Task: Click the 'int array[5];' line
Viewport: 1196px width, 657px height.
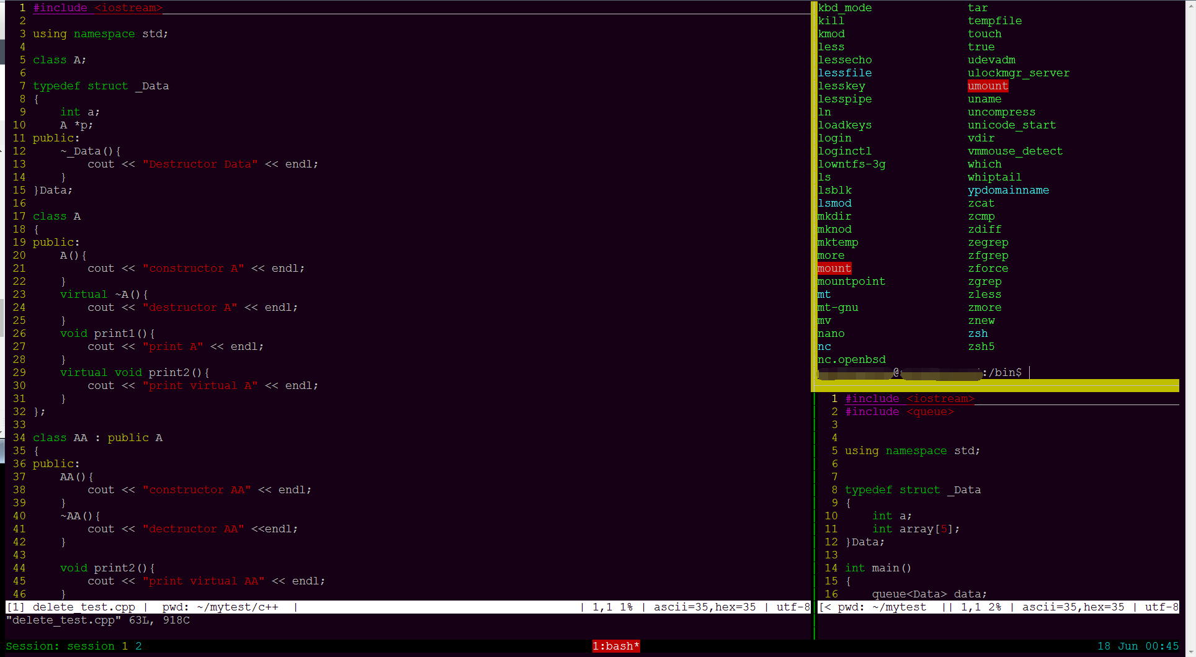Action: pos(916,529)
